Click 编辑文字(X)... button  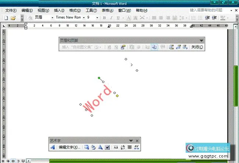(69, 147)
